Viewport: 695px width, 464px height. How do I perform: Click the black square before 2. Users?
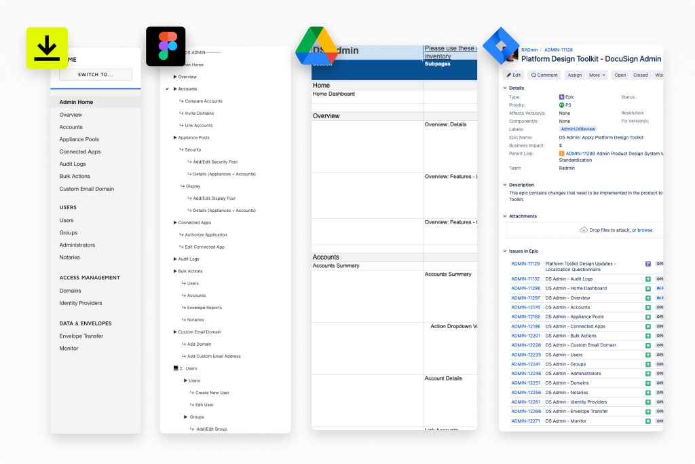click(x=176, y=368)
